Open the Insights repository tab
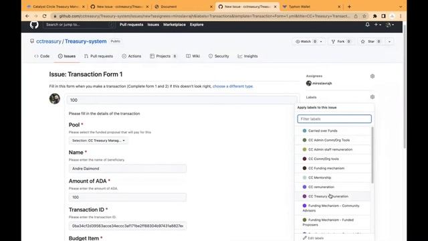The height and width of the screenshot is (241, 428). pyautogui.click(x=247, y=56)
